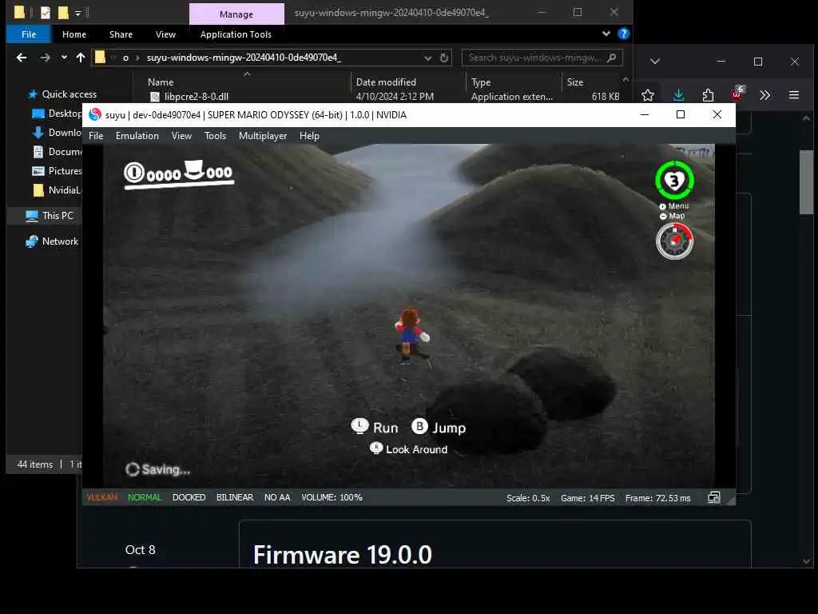Image resolution: width=818 pixels, height=614 pixels.
Task: Toggle the VULKAN renderer in status bar
Action: (102, 497)
